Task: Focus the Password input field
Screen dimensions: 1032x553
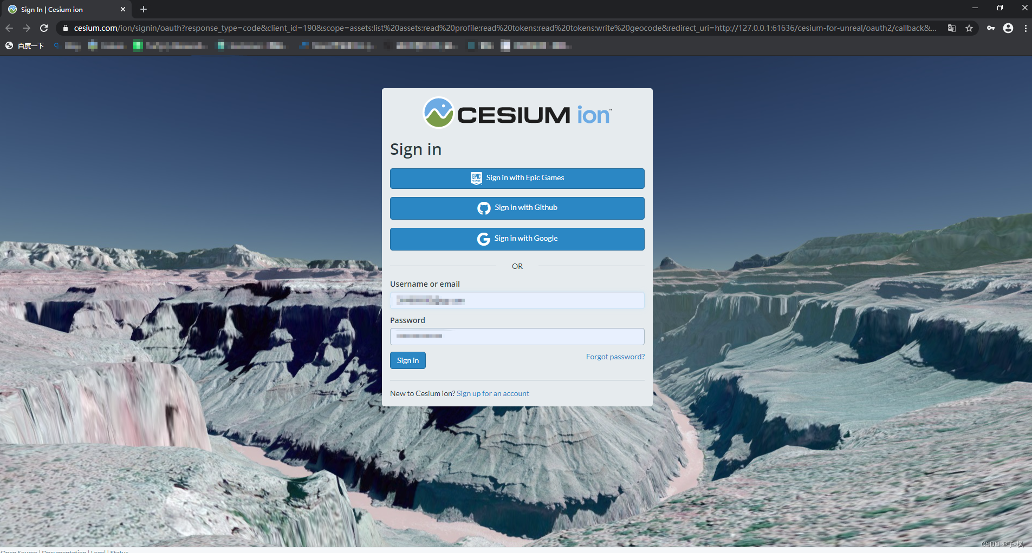Action: pos(517,337)
